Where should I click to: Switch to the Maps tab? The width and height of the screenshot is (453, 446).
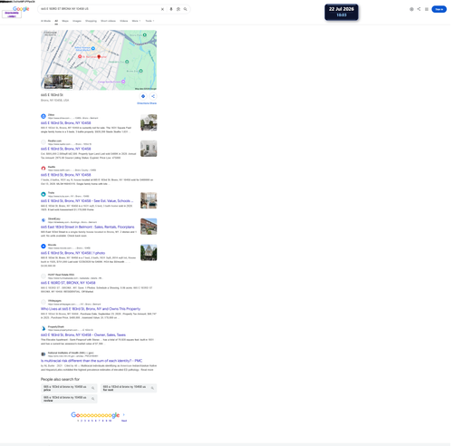tap(65, 21)
